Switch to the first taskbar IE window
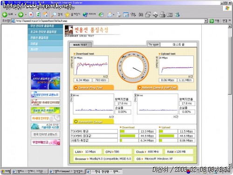The image size is (233, 175). click(x=30, y=171)
